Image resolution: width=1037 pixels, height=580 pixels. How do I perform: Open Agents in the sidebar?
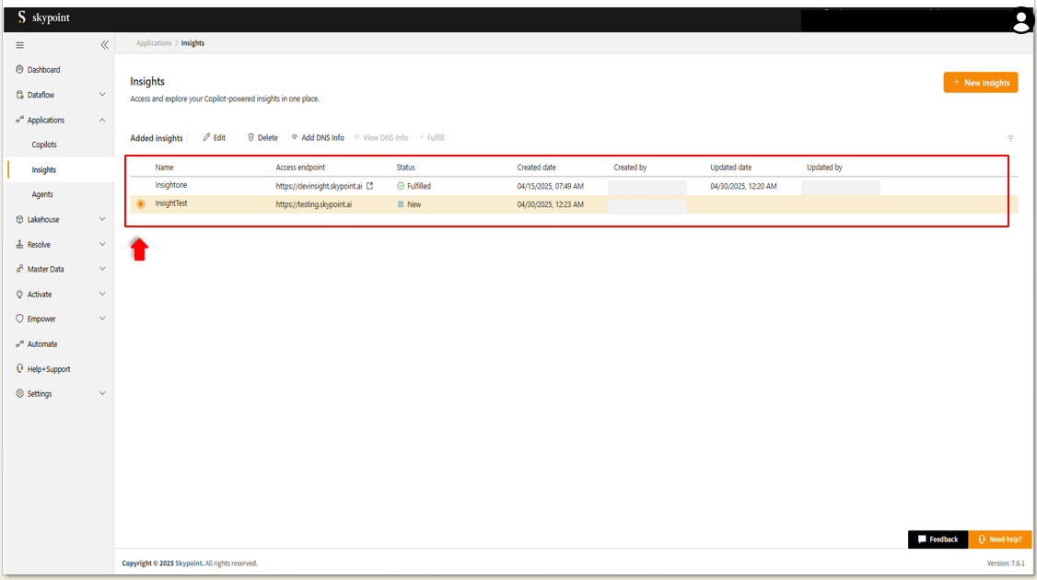pos(42,194)
